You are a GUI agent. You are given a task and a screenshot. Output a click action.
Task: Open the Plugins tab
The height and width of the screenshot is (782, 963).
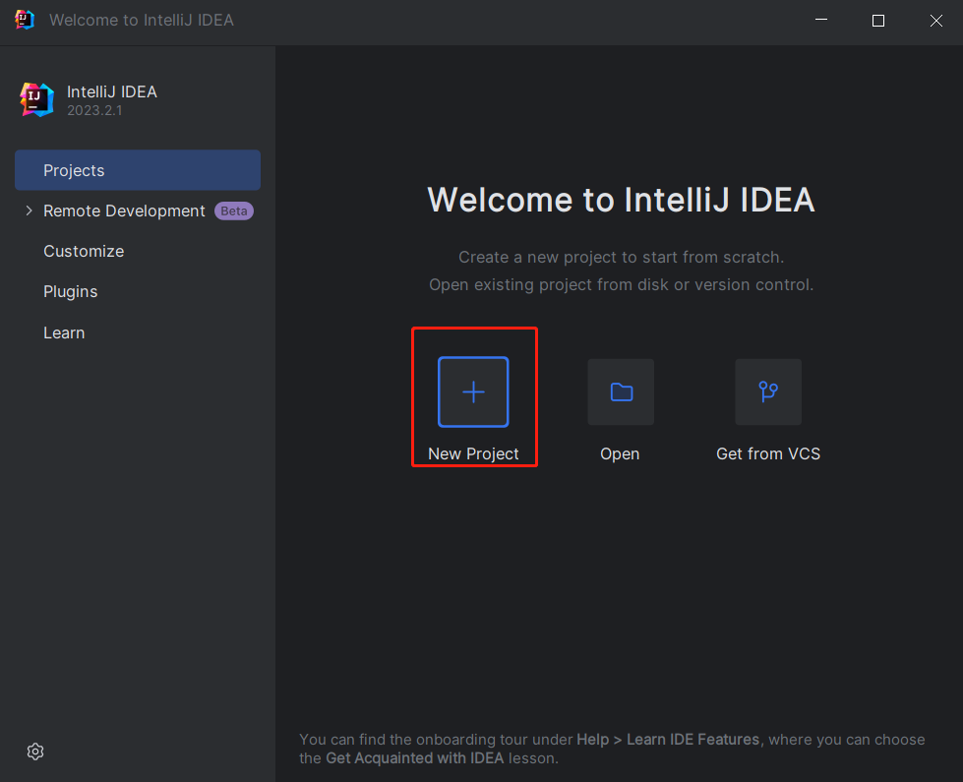tap(71, 291)
